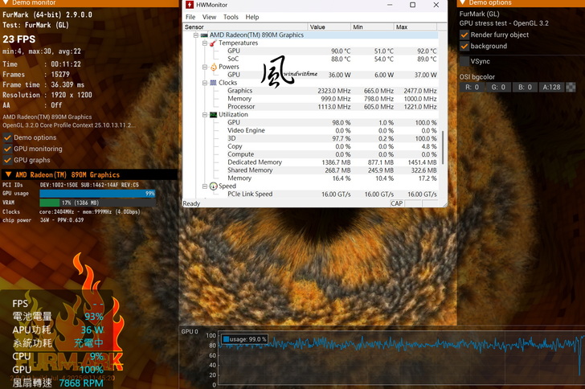Collapse the Demo options panel header
This screenshot has height=389, width=585.
pyautogui.click(x=462, y=3)
